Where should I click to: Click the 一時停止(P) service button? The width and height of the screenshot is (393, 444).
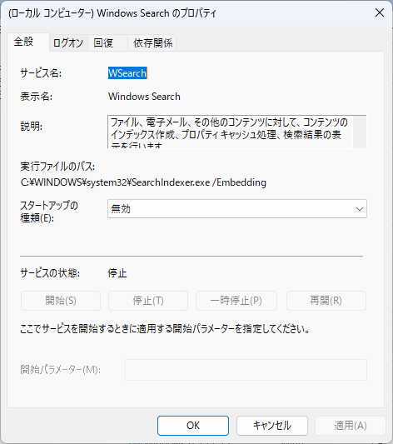pos(236,301)
